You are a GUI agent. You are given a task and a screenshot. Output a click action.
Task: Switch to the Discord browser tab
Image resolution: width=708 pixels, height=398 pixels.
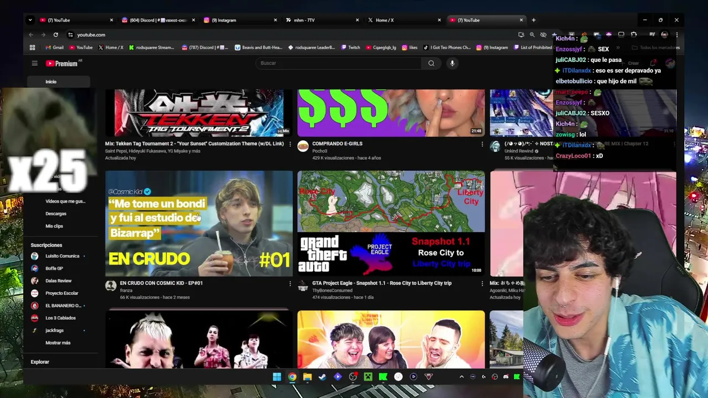coord(158,20)
